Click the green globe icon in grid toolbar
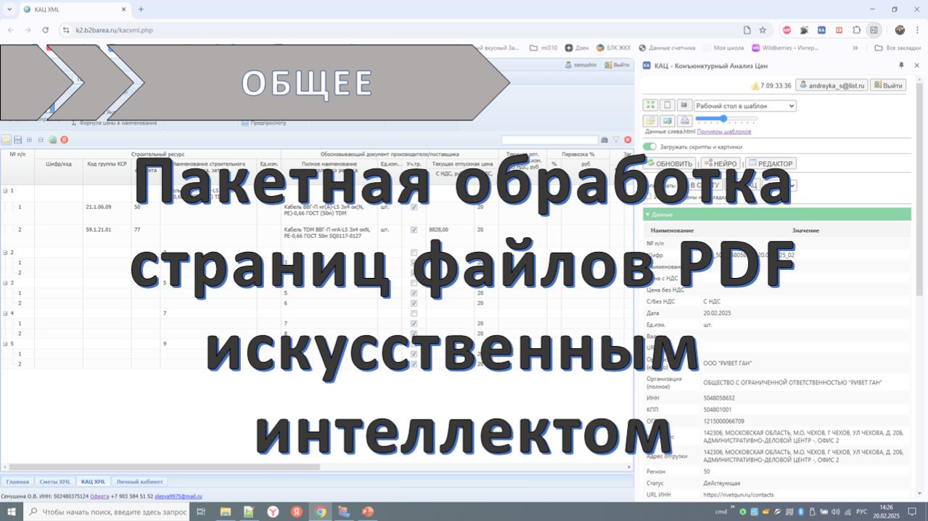The width and height of the screenshot is (928, 521). click(x=53, y=139)
